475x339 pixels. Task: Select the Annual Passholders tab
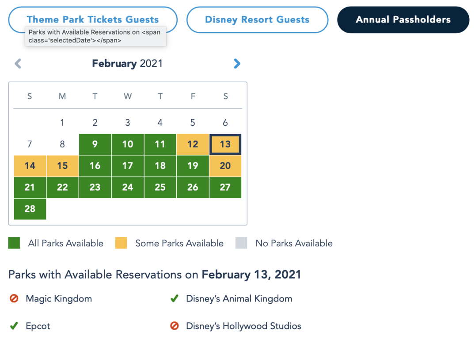403,19
